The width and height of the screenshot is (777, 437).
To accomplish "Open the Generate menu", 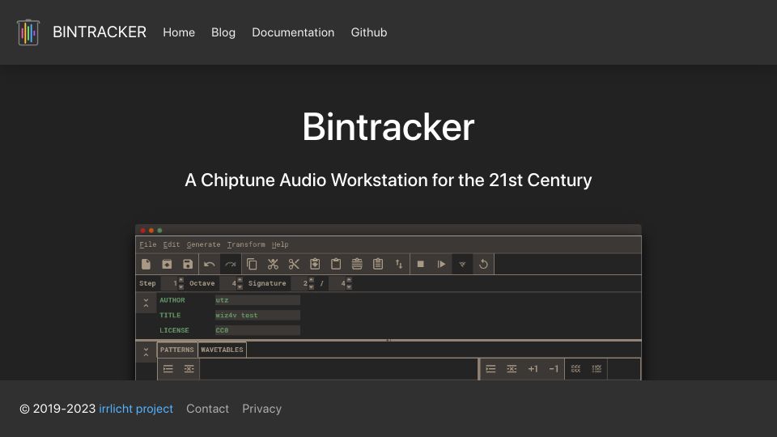I will (204, 244).
